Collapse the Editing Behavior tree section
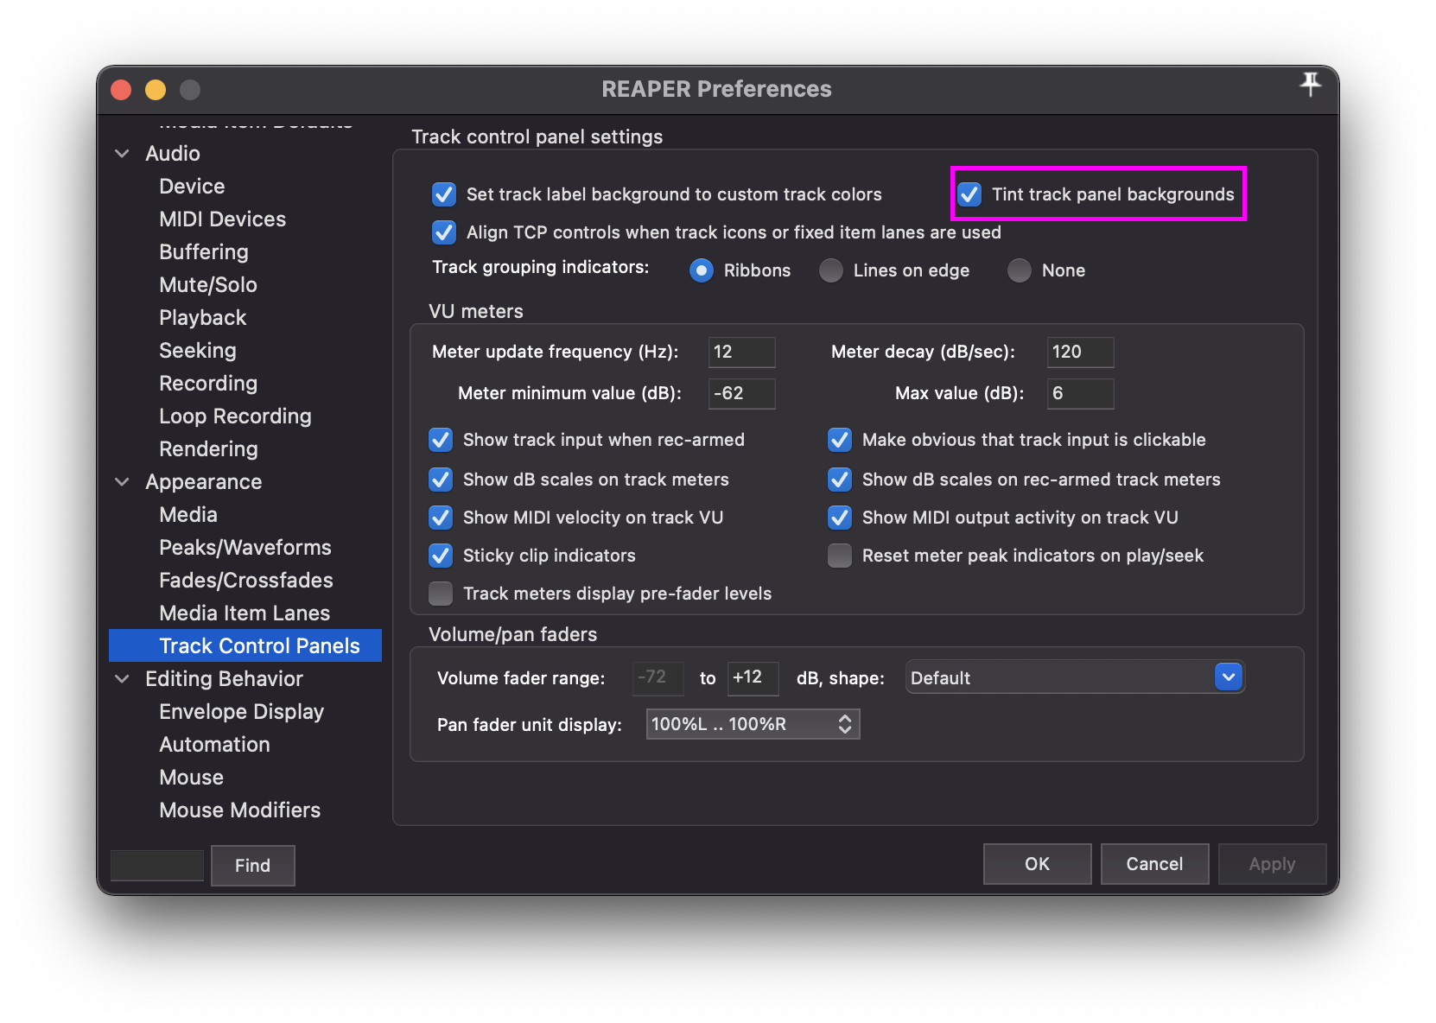Viewport: 1436px width, 1023px height. [x=123, y=679]
